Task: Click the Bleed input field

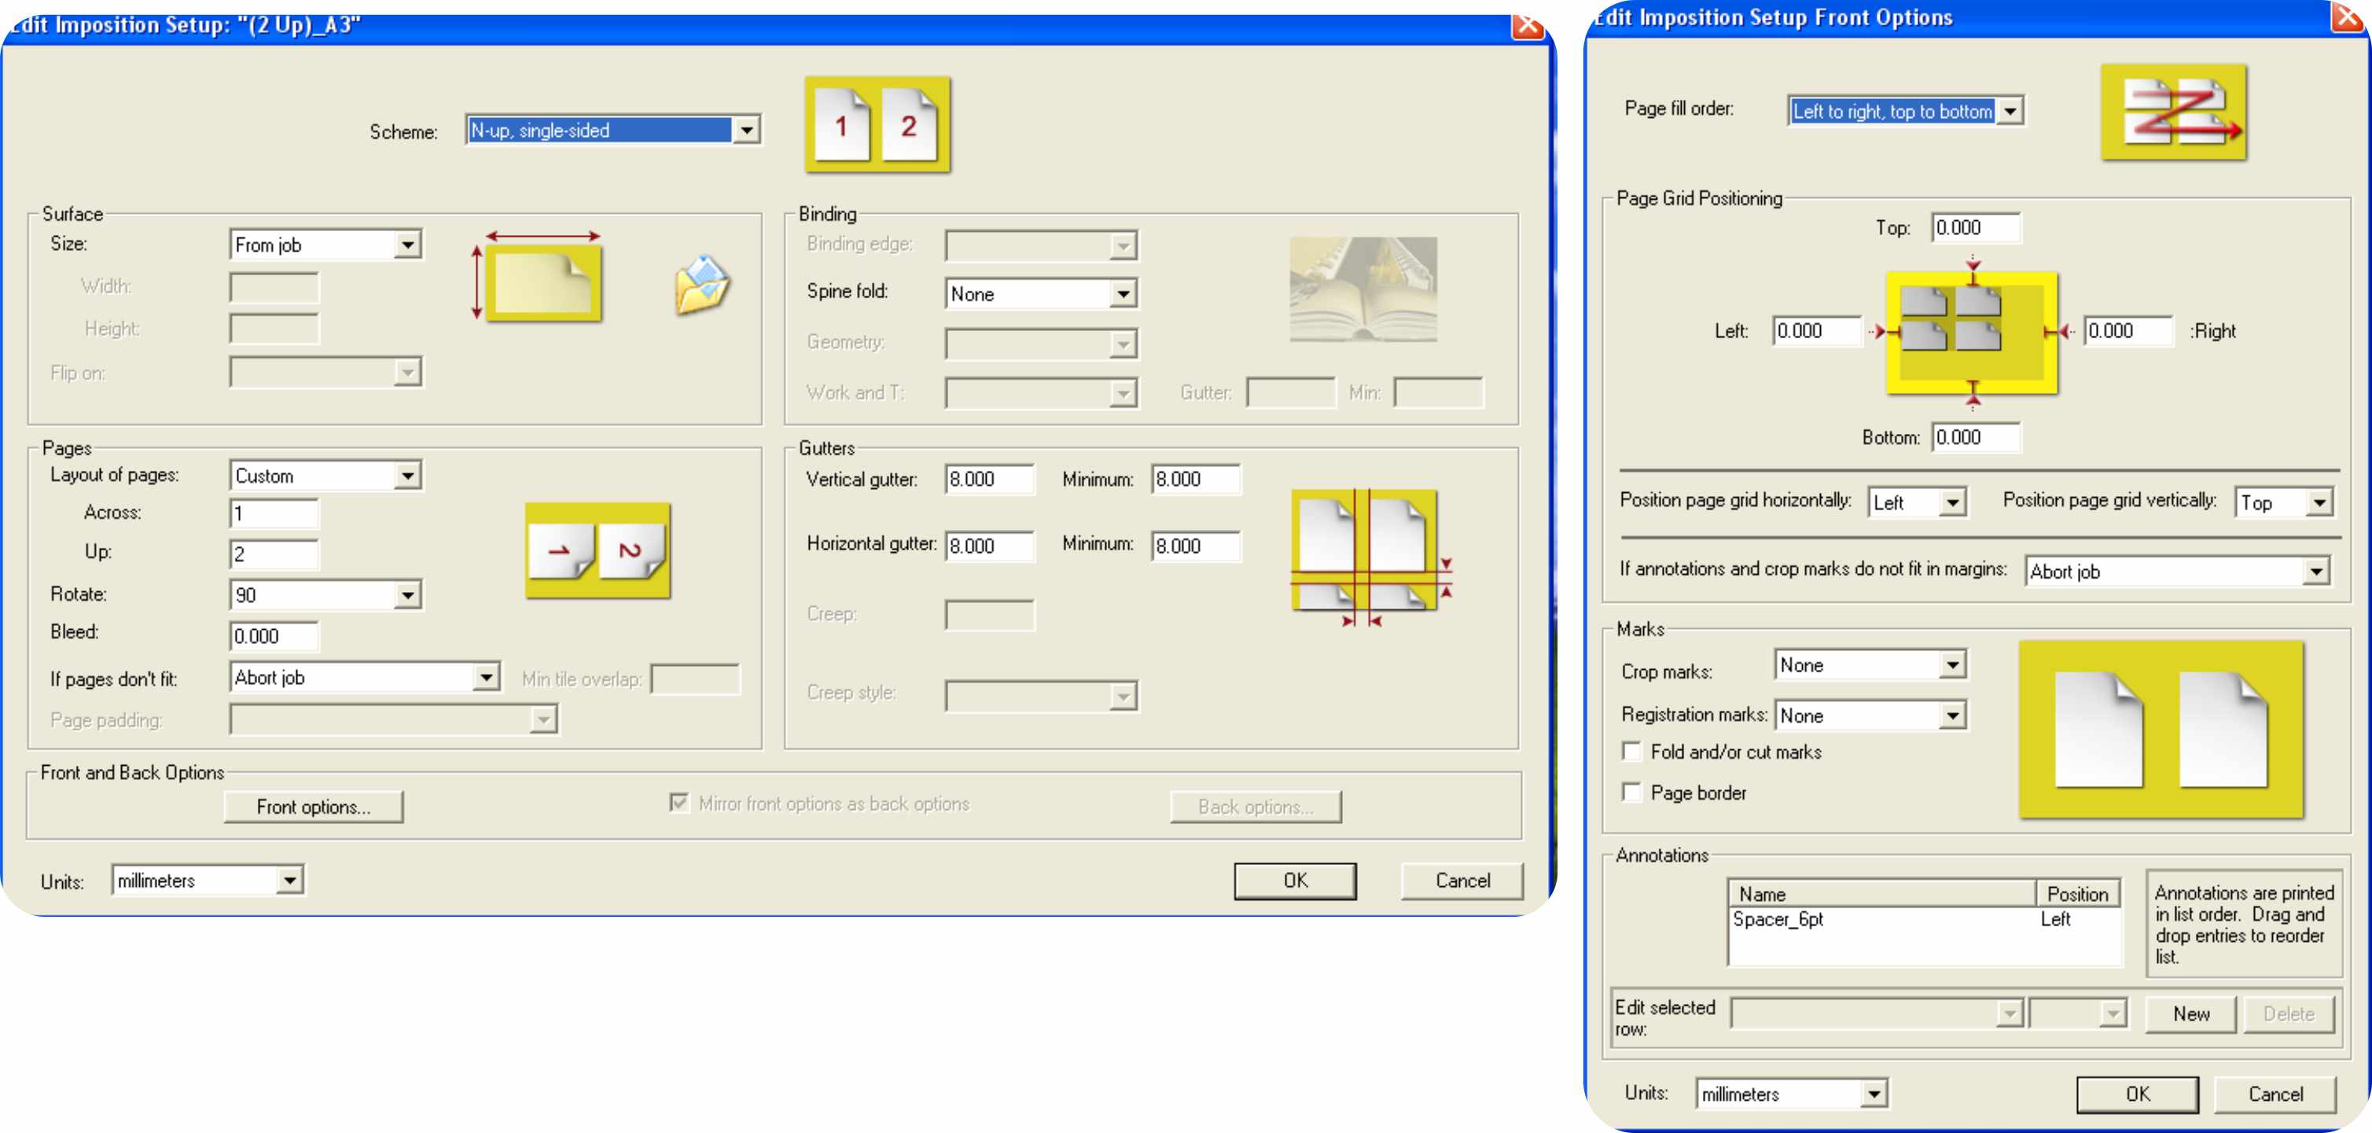Action: [x=274, y=637]
